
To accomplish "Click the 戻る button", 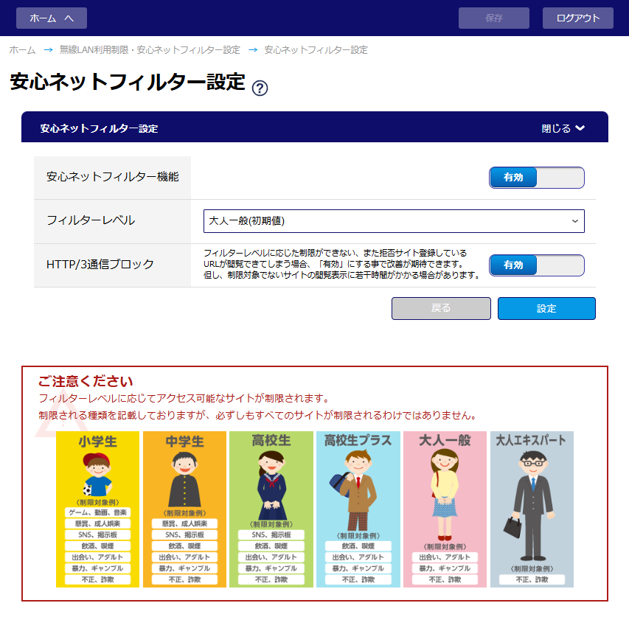I will (x=441, y=308).
